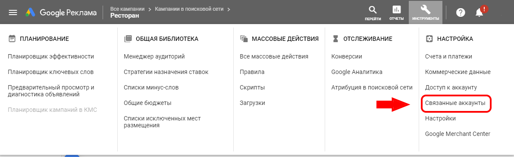Viewport: 514px width, 157px height.
Task: Go to "Все кампании" breadcrumb
Action: 128,9
